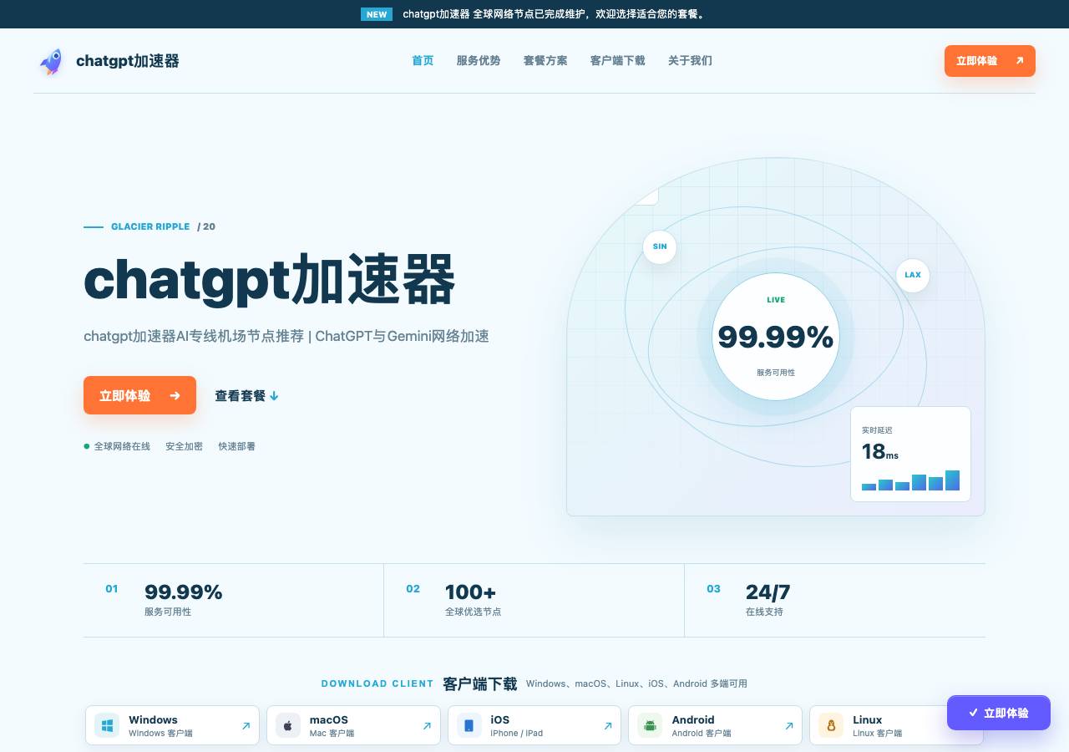Click the LAX node badge
Image resolution: width=1069 pixels, height=752 pixels.
pyautogui.click(x=913, y=275)
